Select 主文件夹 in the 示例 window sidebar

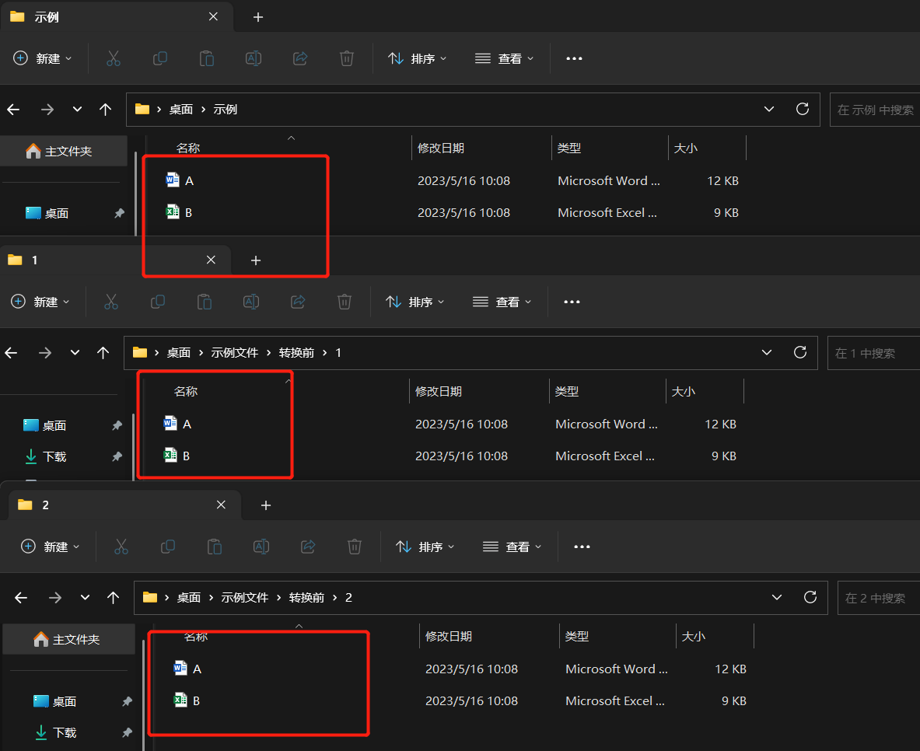coord(68,151)
